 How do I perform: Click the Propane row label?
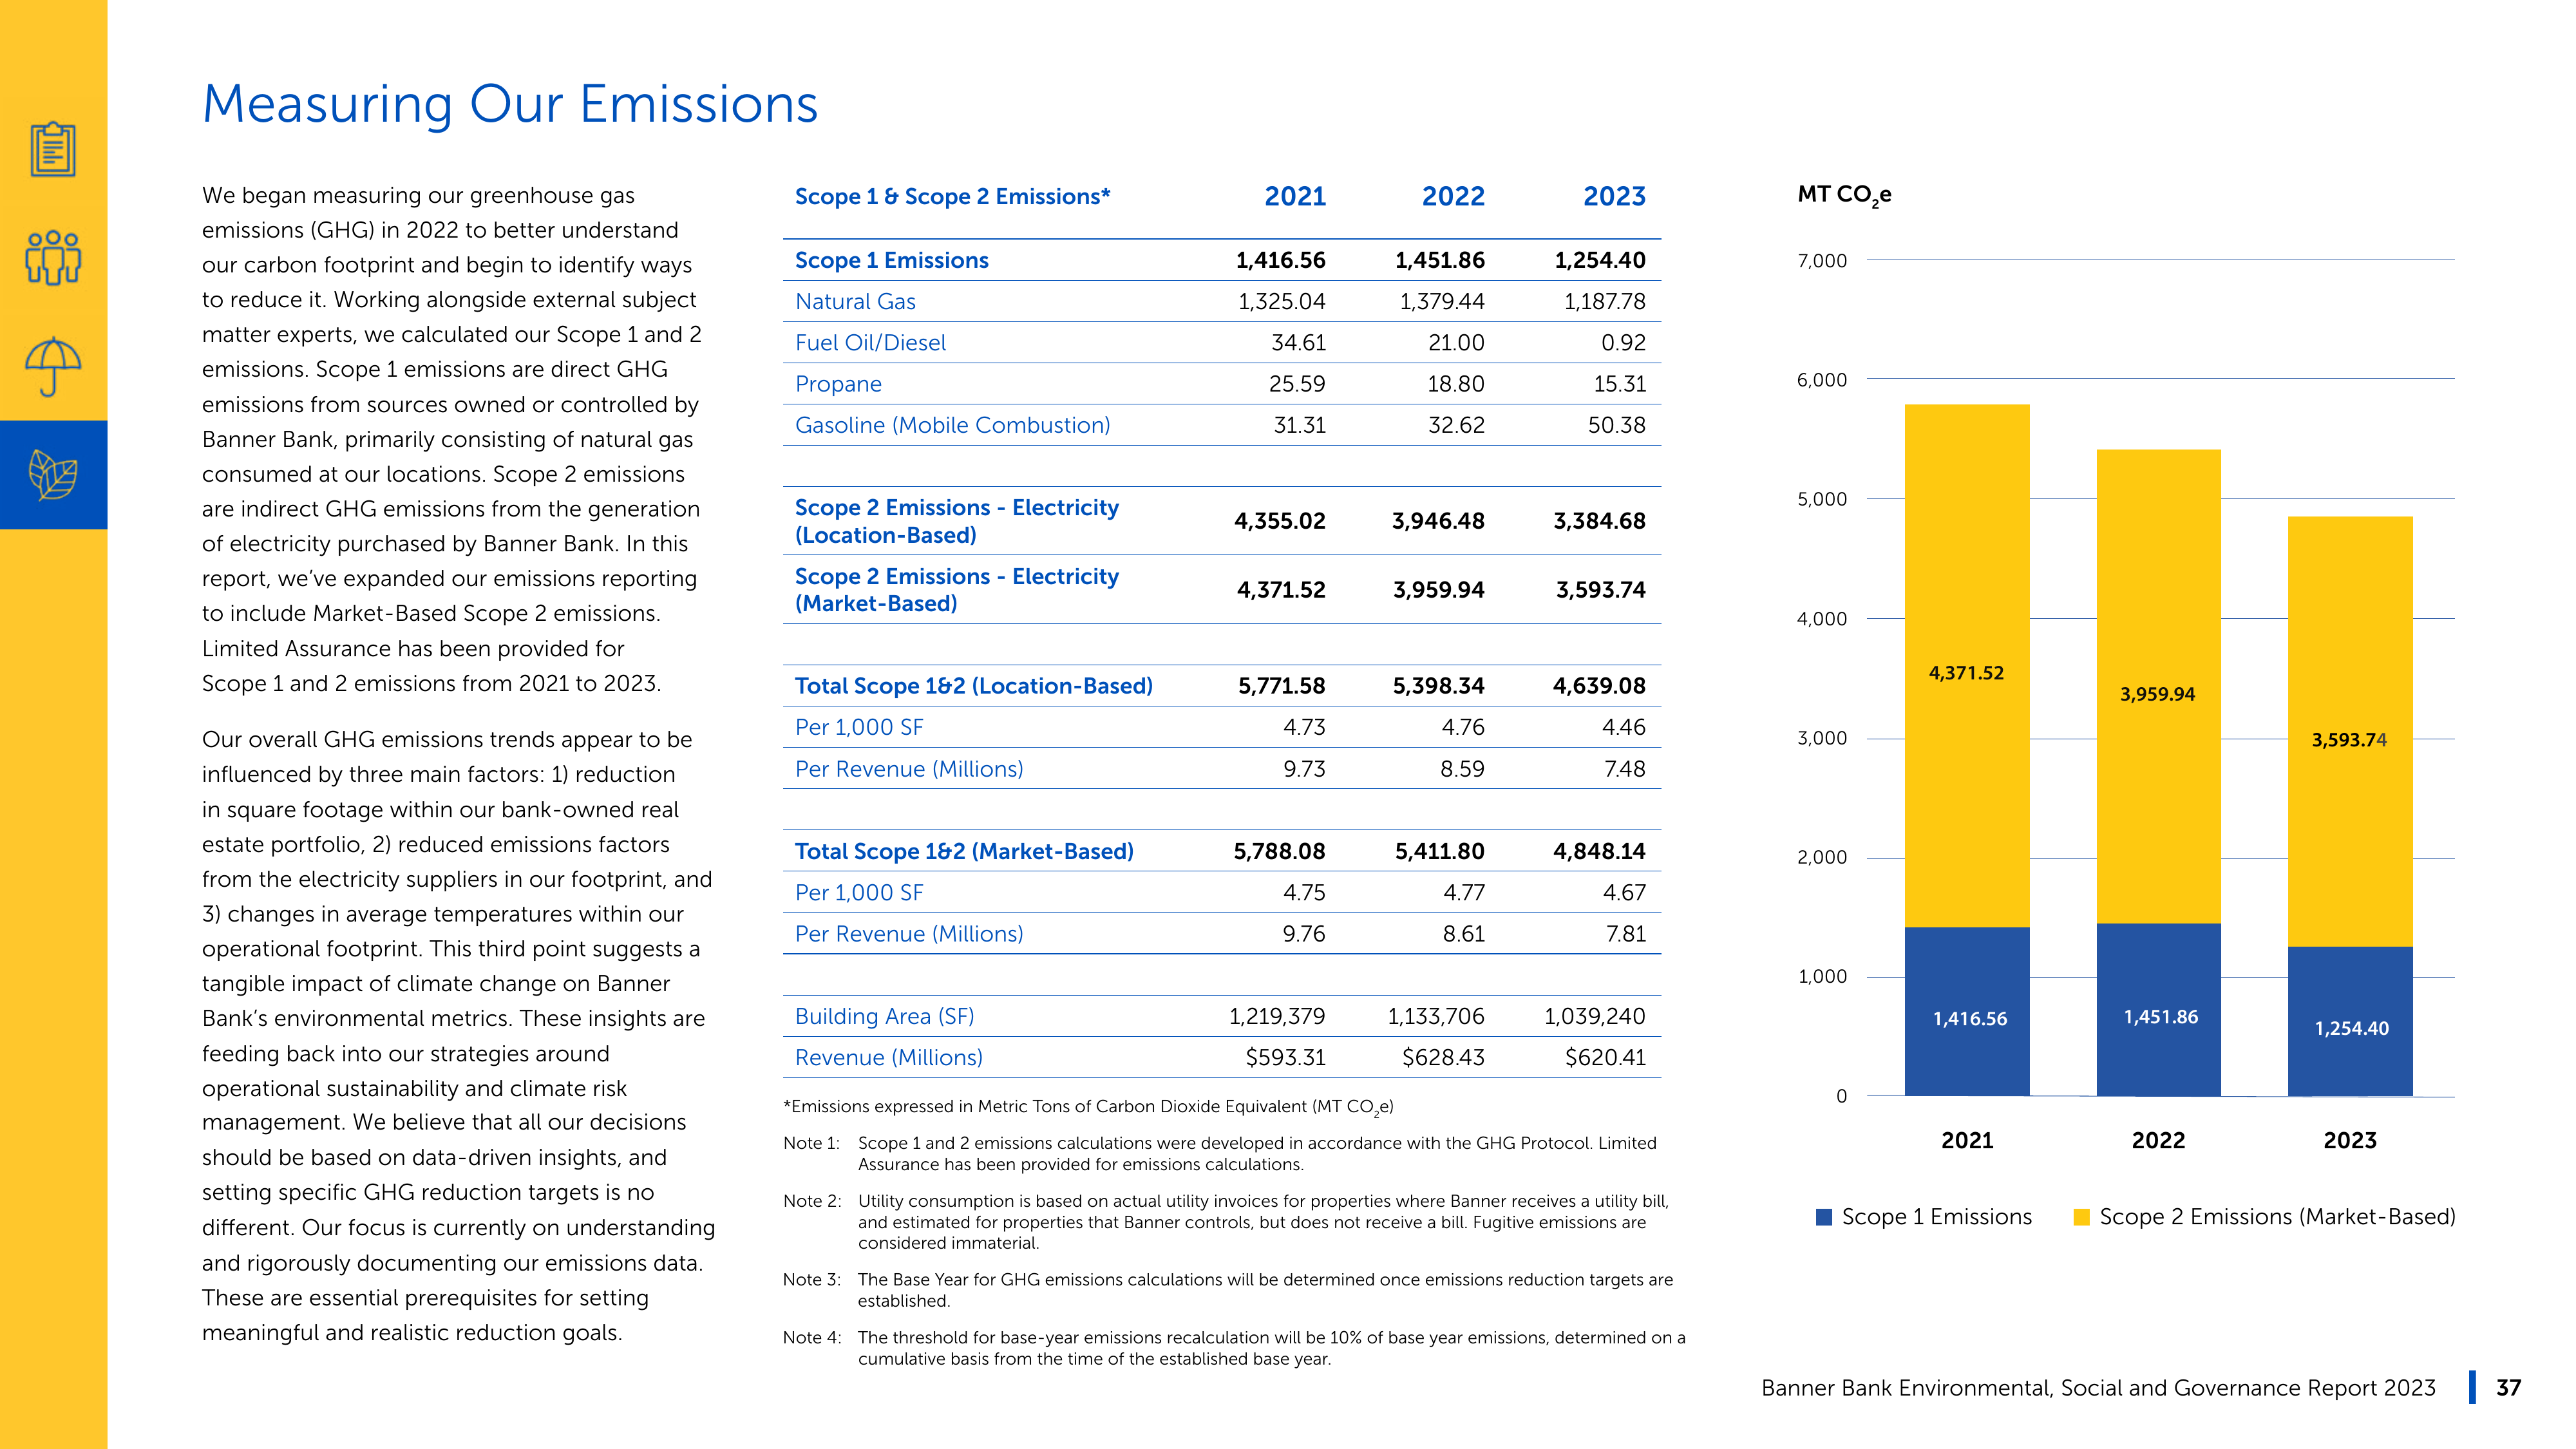click(838, 384)
